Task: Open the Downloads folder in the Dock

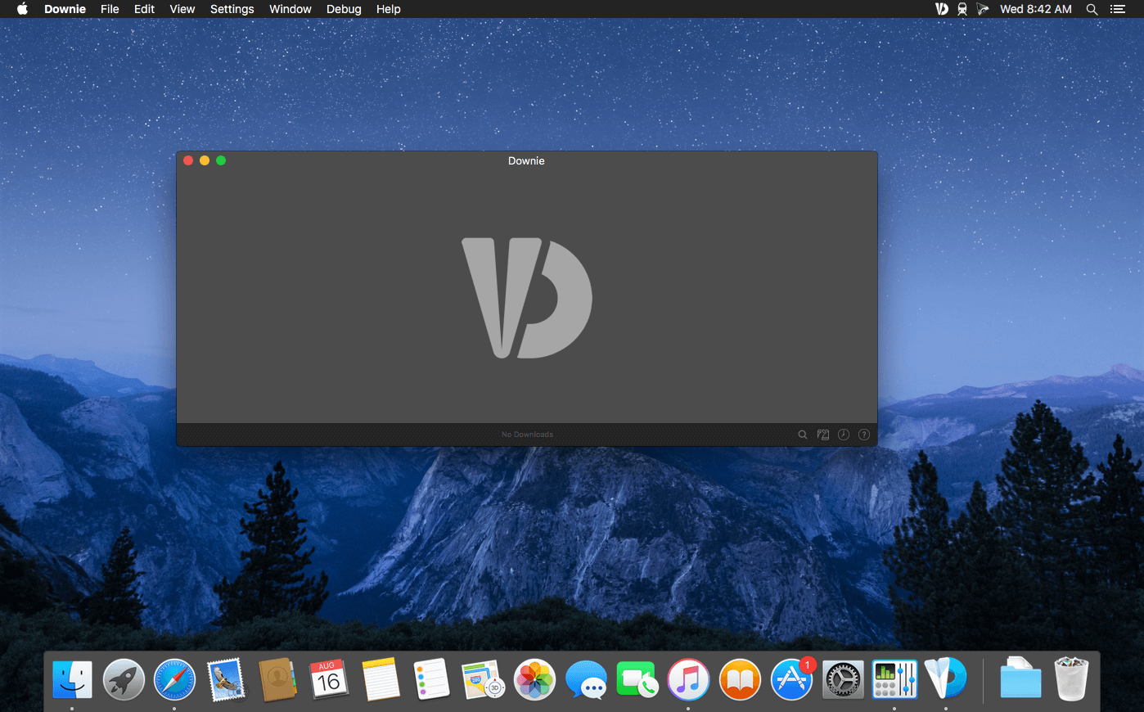Action: pyautogui.click(x=1020, y=679)
